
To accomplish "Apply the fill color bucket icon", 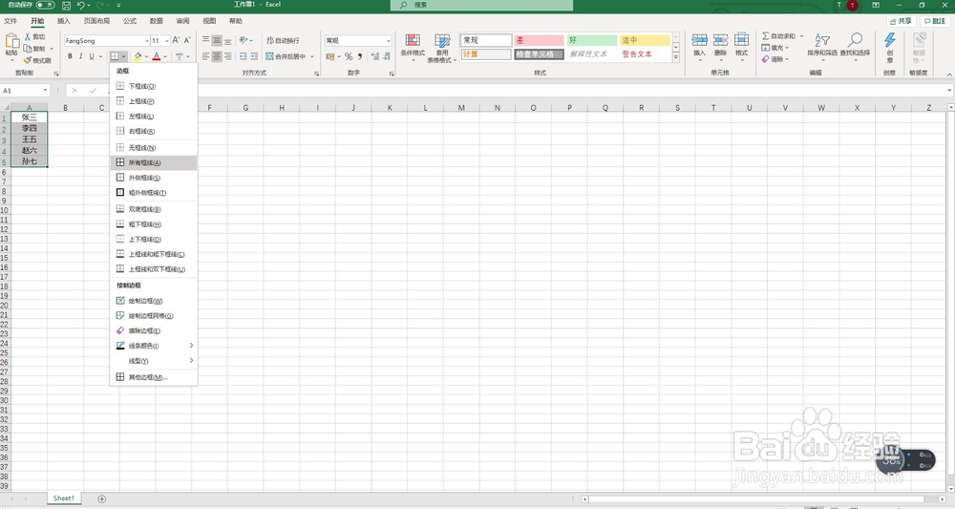I will [x=138, y=56].
